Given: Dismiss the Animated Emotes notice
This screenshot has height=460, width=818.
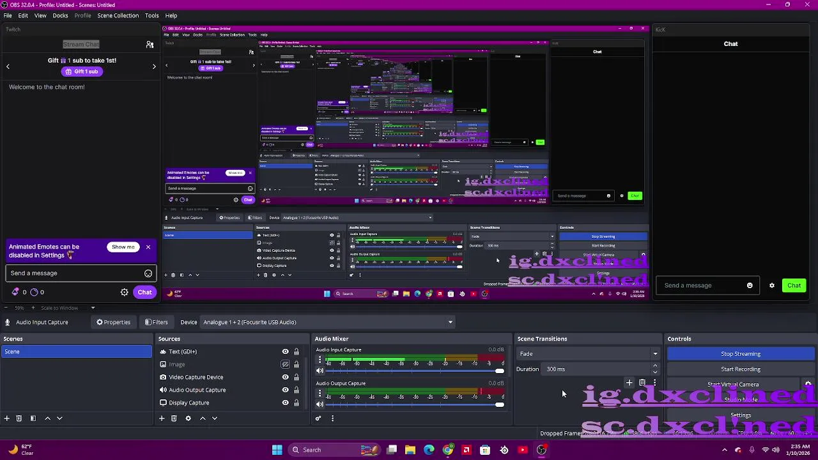Looking at the screenshot, I should pos(148,247).
